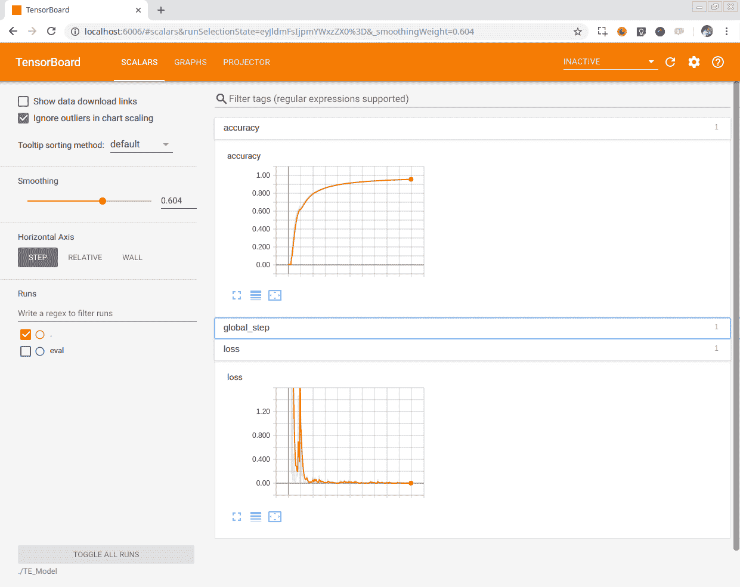This screenshot has height=587, width=740.
Task: Open the help question mark icon
Action: coord(718,62)
